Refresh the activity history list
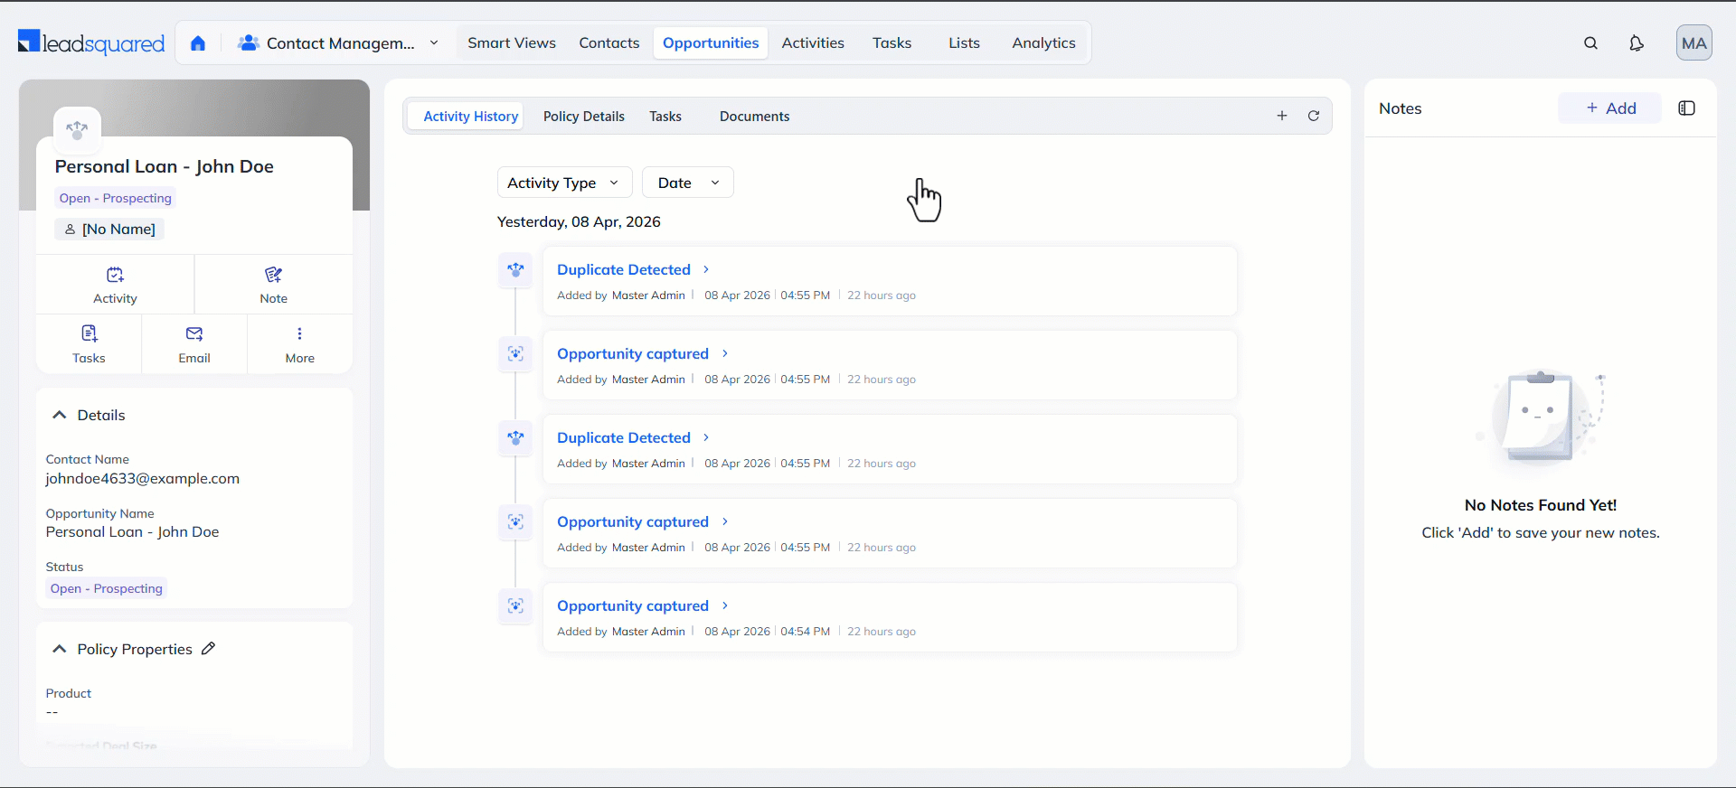The width and height of the screenshot is (1736, 788). point(1313,116)
